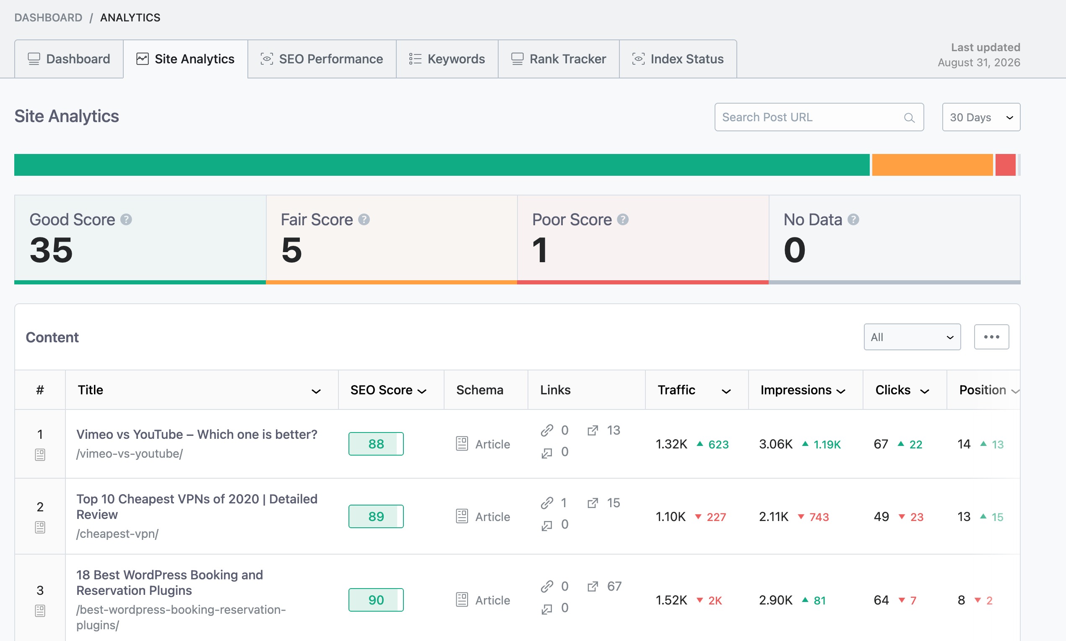Click the search magnifier icon
This screenshot has height=641, width=1066.
[x=909, y=117]
